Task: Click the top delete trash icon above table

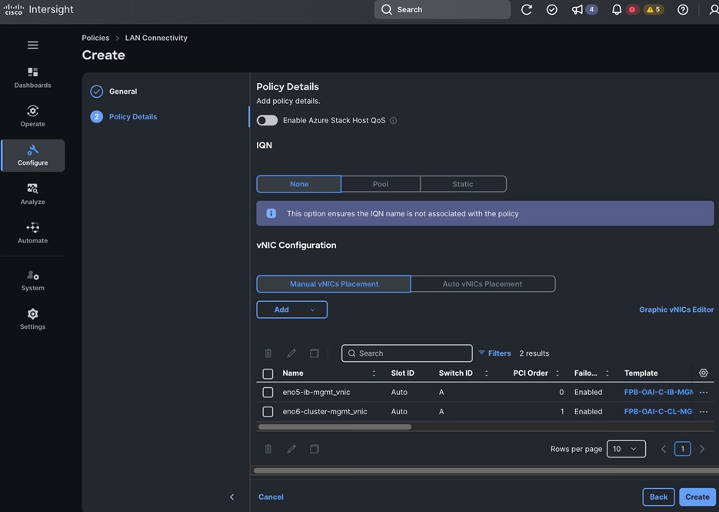Action: coord(268,353)
